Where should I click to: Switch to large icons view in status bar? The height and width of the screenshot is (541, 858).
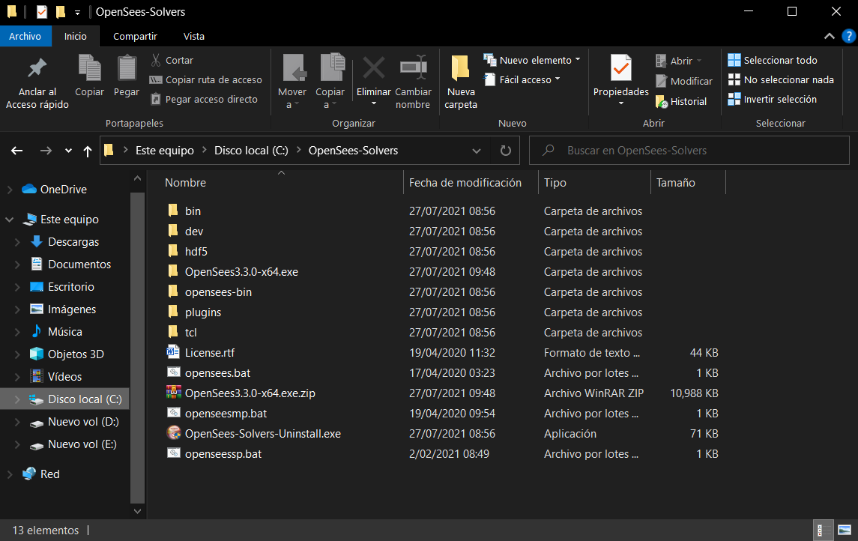coord(845,530)
